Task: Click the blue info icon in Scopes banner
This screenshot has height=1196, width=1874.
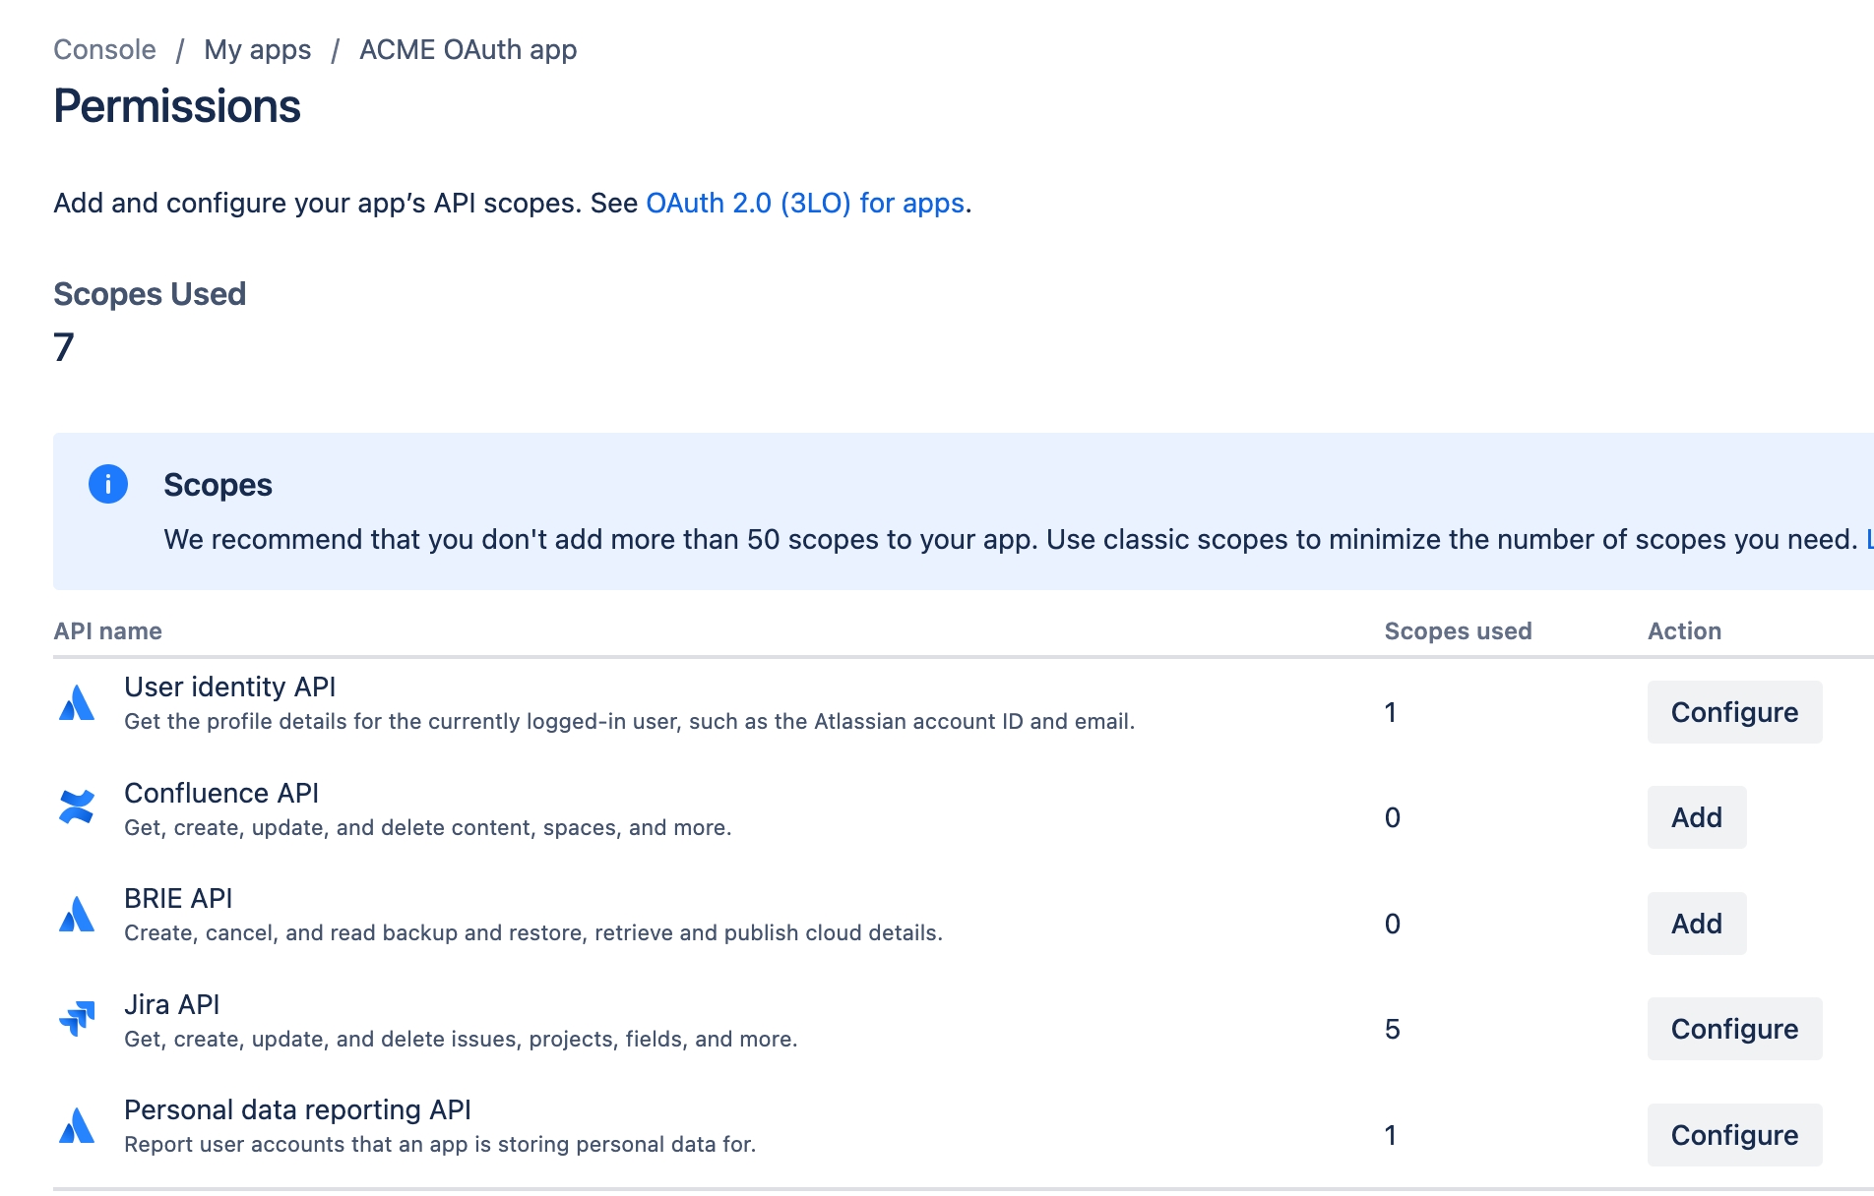Action: click(x=108, y=484)
